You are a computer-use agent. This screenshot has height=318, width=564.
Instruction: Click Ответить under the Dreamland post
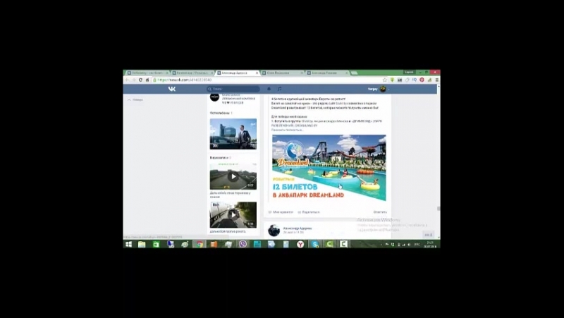click(380, 212)
